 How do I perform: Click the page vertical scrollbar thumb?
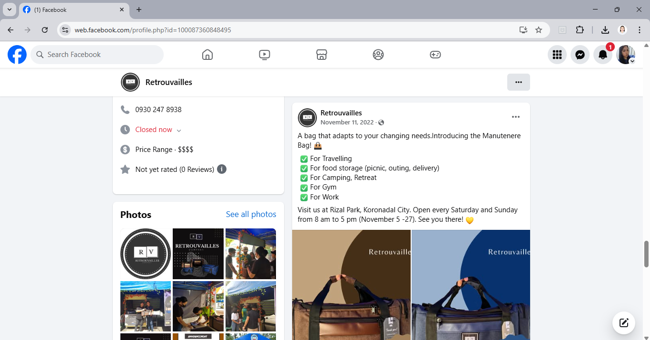(x=646, y=254)
